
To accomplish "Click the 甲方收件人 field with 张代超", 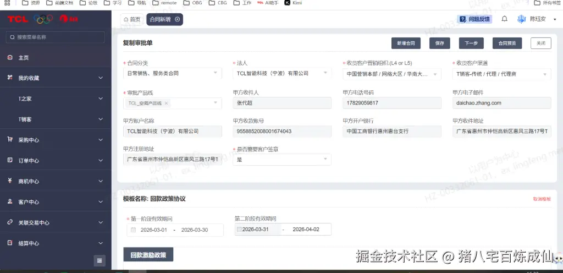I will pyautogui.click(x=282, y=103).
